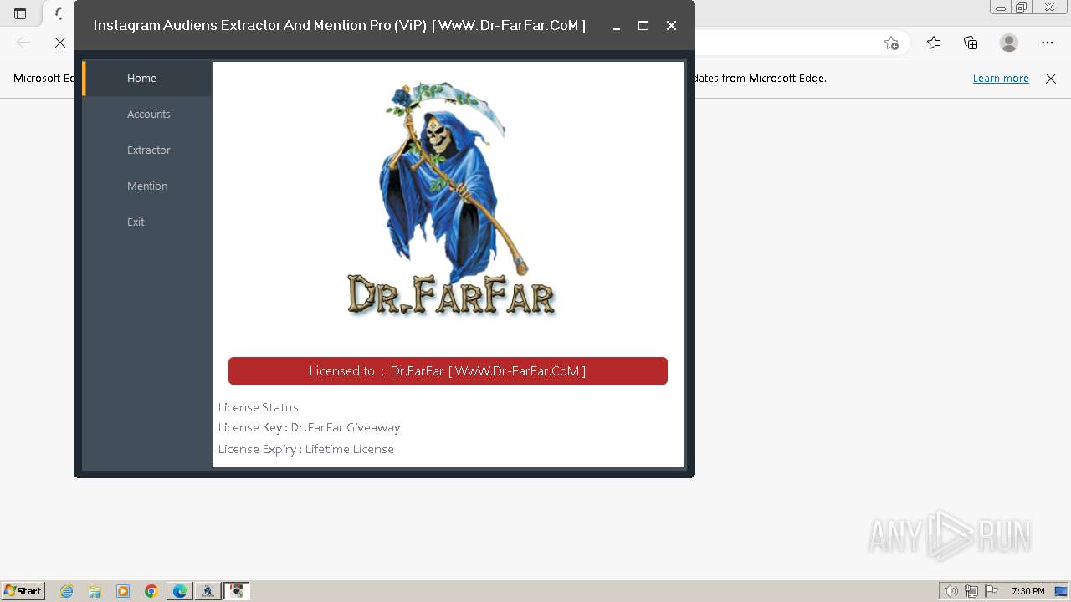
Task: Open the Action Center flag icon
Action: click(x=992, y=591)
